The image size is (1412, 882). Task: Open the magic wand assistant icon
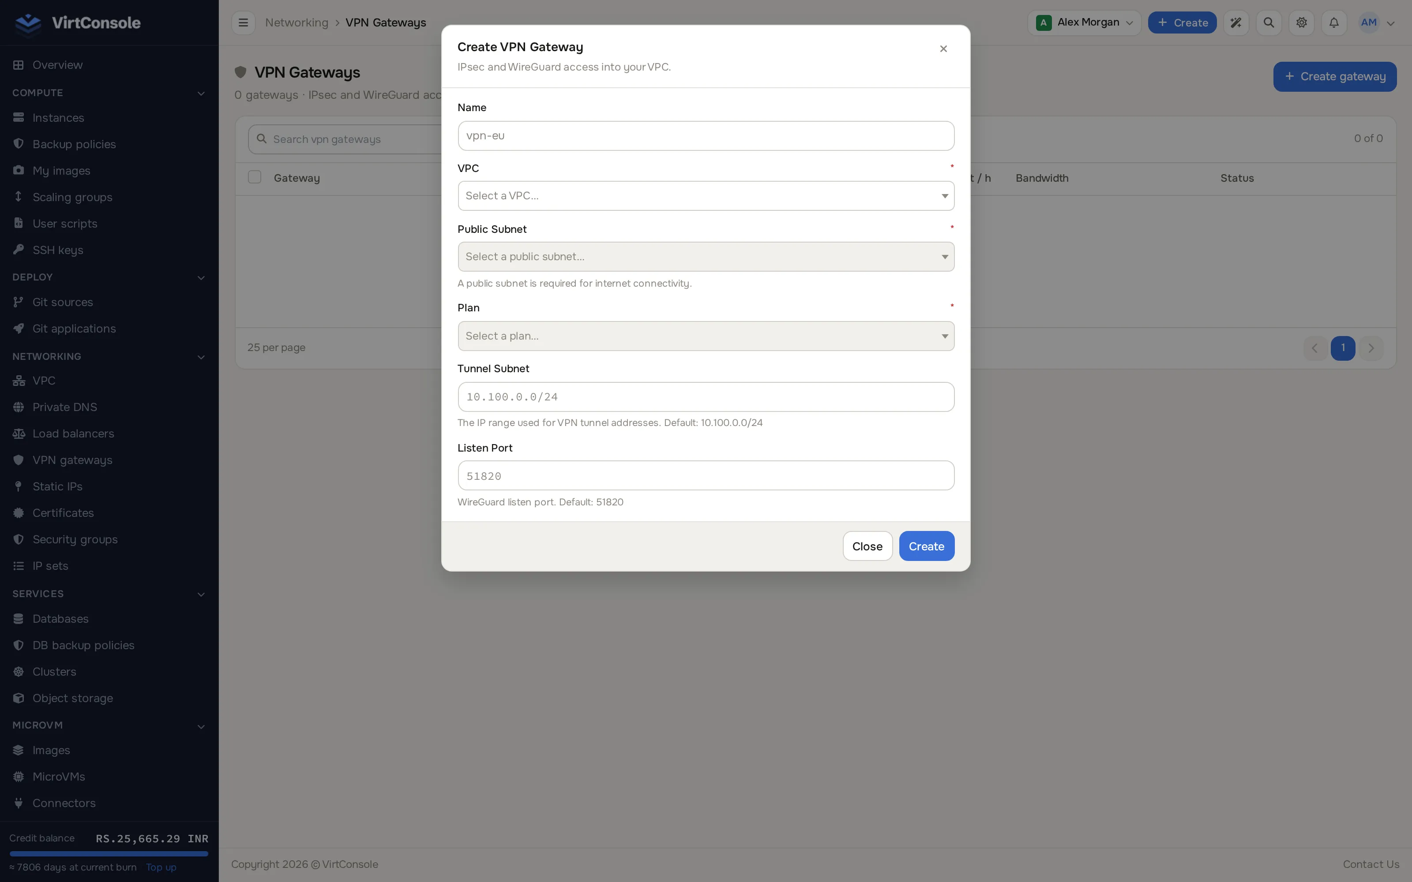pyautogui.click(x=1236, y=23)
